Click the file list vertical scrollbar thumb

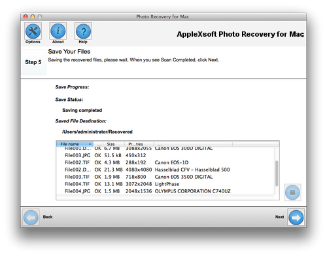pyautogui.click(x=277, y=174)
